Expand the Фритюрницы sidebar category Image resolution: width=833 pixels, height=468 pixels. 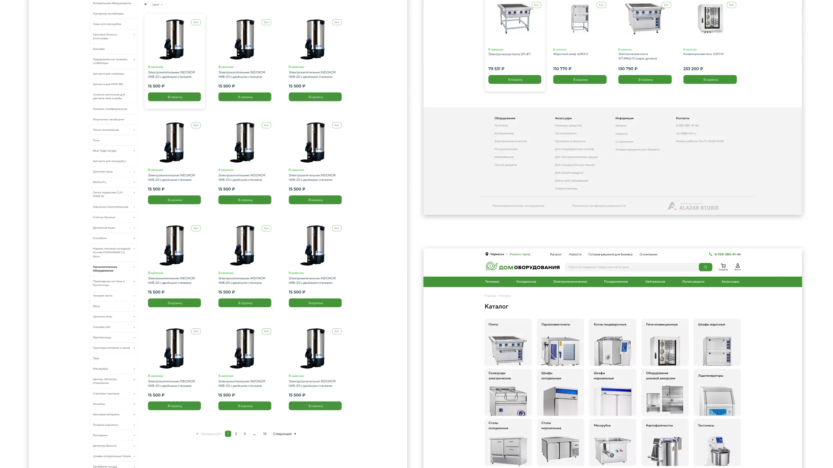click(134, 338)
